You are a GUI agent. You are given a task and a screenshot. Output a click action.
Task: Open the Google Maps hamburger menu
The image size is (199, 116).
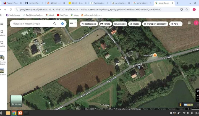click(x=2, y=24)
